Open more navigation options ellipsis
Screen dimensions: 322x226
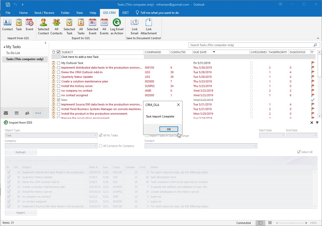click(38, 113)
